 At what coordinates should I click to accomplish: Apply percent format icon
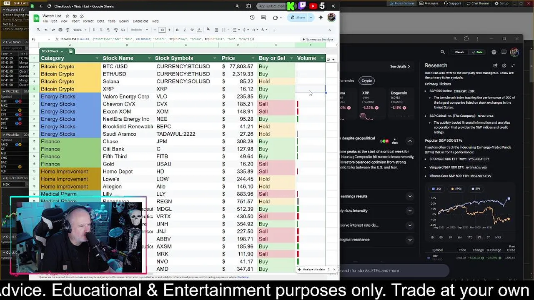pyautogui.click(x=101, y=30)
